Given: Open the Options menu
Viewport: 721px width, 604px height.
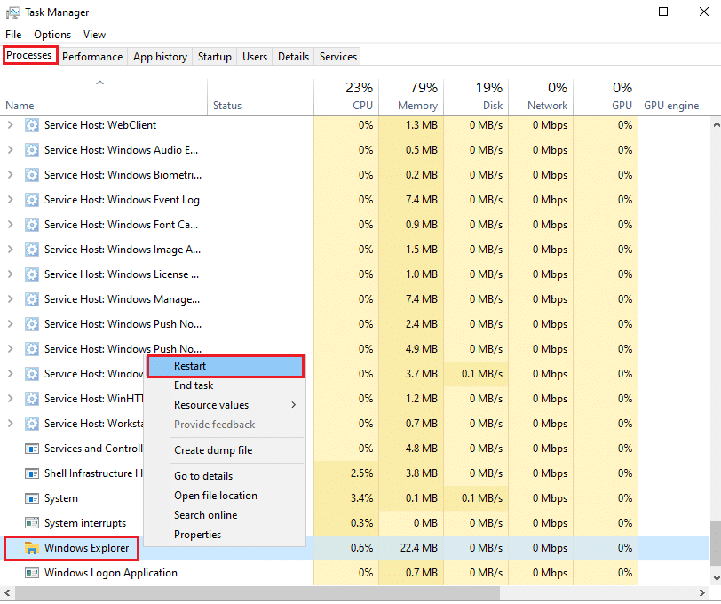Looking at the screenshot, I should point(51,34).
